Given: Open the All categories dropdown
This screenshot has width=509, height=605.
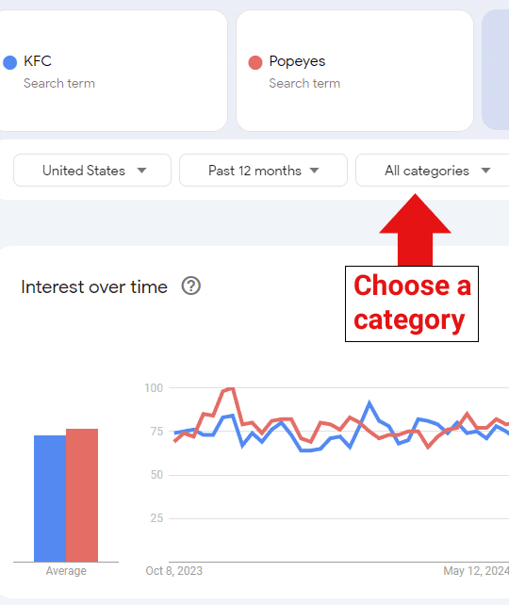Looking at the screenshot, I should coord(433,171).
